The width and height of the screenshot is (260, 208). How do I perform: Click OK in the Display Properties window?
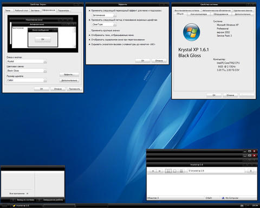click(x=42, y=89)
